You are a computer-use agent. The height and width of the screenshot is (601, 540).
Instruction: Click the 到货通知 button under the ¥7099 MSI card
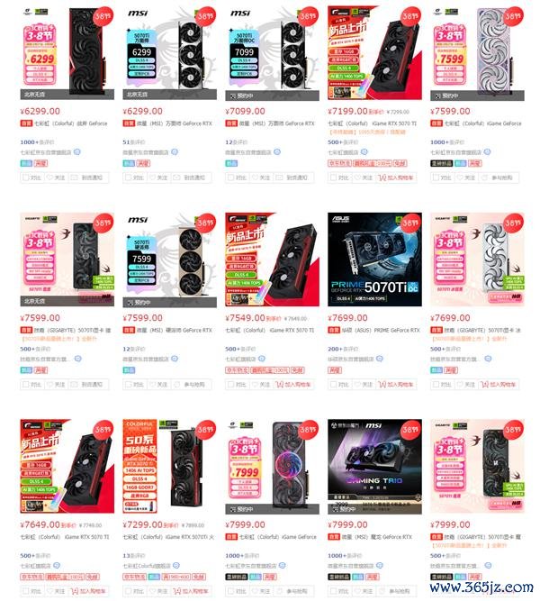click(297, 178)
